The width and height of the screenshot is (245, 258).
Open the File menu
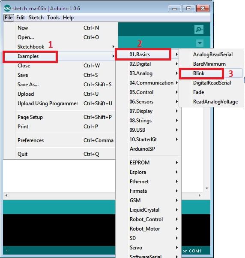[9, 18]
